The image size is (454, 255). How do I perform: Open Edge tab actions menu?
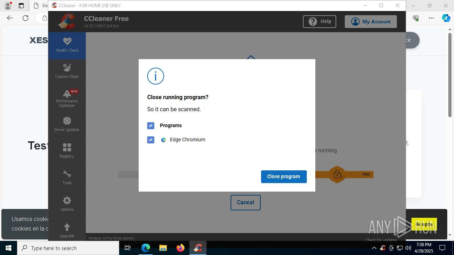(x=21, y=6)
